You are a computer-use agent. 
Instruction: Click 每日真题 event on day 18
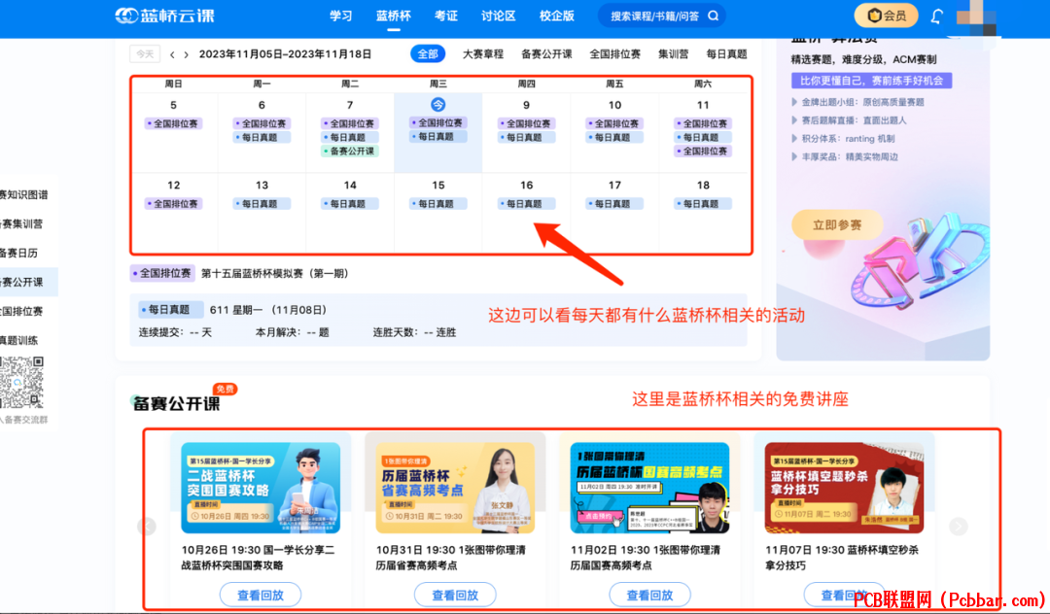(x=703, y=204)
